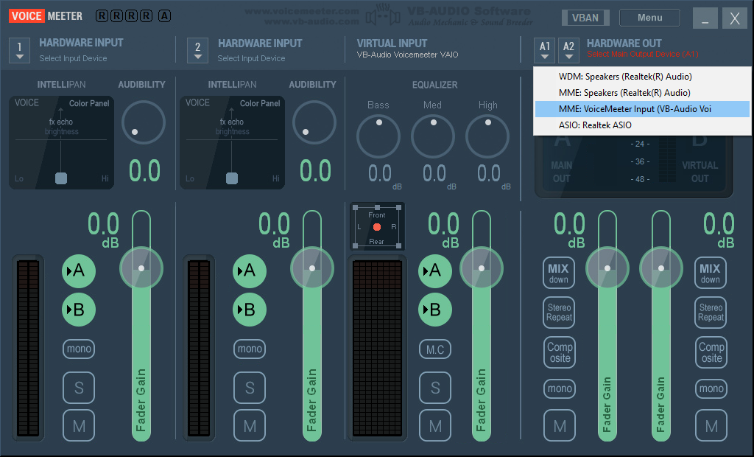Mute hardware input 2 strip
This screenshot has height=457, width=754.
coord(250,426)
